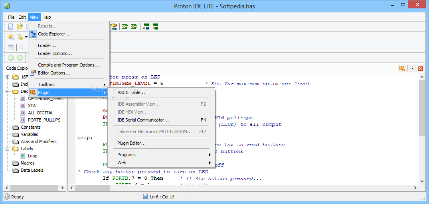Open the Help menu
Image resolution: width=429 pixels, height=204 pixels.
pyautogui.click(x=47, y=17)
